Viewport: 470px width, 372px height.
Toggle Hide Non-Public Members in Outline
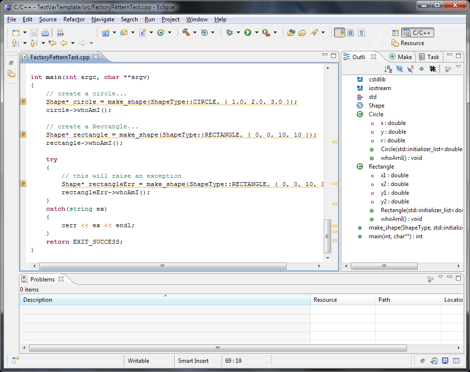[422, 69]
